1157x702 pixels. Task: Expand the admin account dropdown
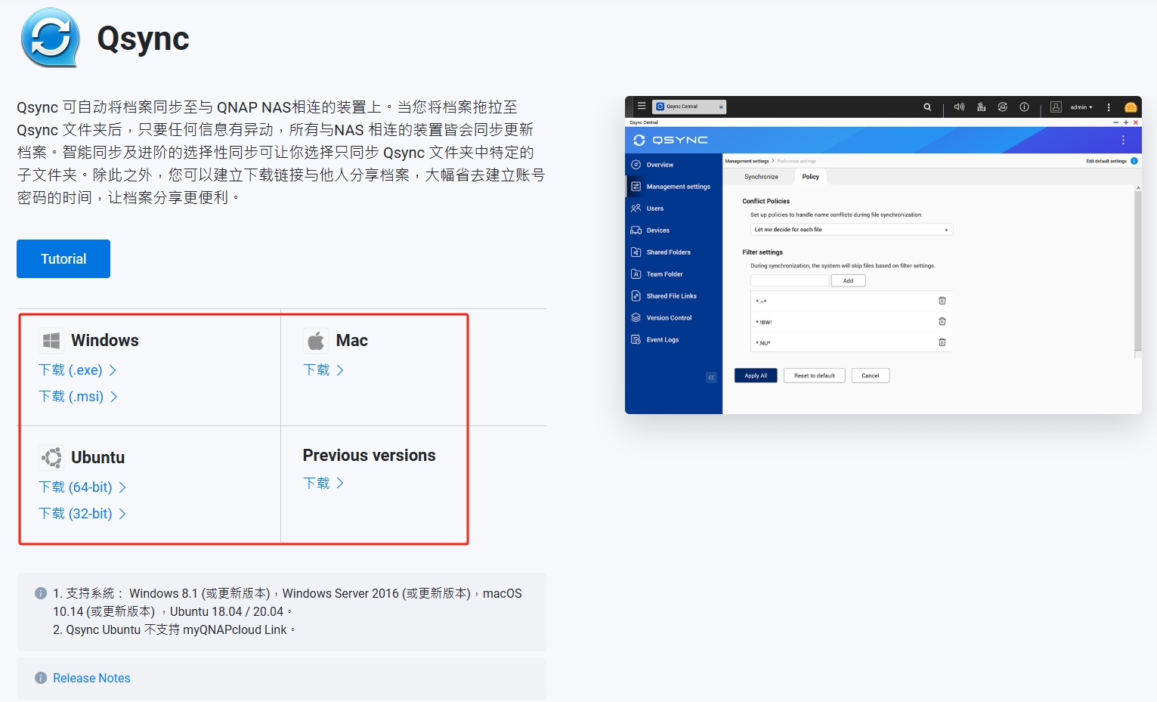coord(1081,107)
